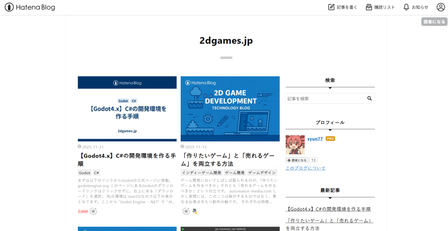This screenshot has width=448, height=231.
Task: Click the 1 user bookmark count
Action: 83,211
